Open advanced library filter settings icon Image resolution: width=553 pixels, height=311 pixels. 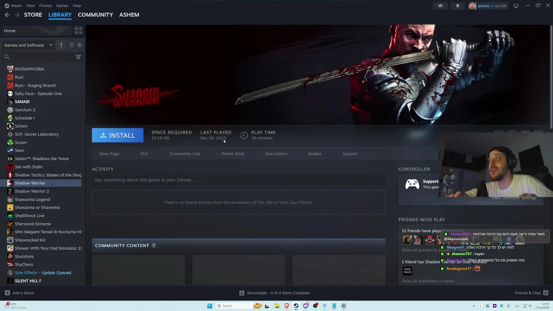coord(78,57)
